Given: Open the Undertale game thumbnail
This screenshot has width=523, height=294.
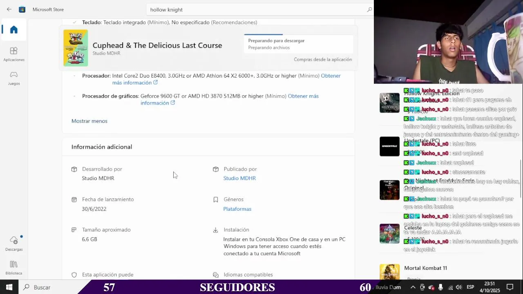Looking at the screenshot, I should (x=389, y=146).
